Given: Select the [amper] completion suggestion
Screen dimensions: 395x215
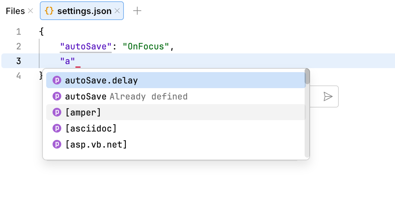Looking at the screenshot, I should point(84,112).
